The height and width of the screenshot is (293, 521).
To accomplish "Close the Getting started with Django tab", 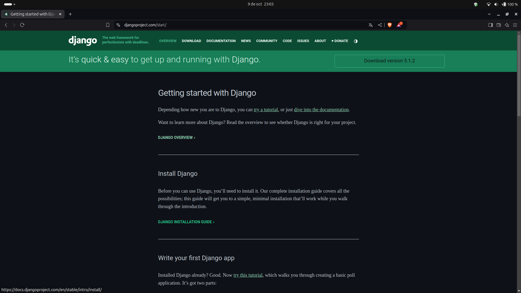I will (60, 14).
